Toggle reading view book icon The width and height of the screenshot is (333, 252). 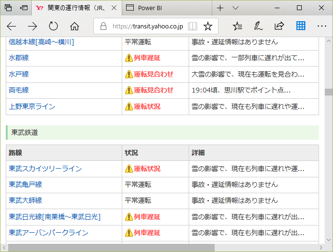(x=192, y=26)
